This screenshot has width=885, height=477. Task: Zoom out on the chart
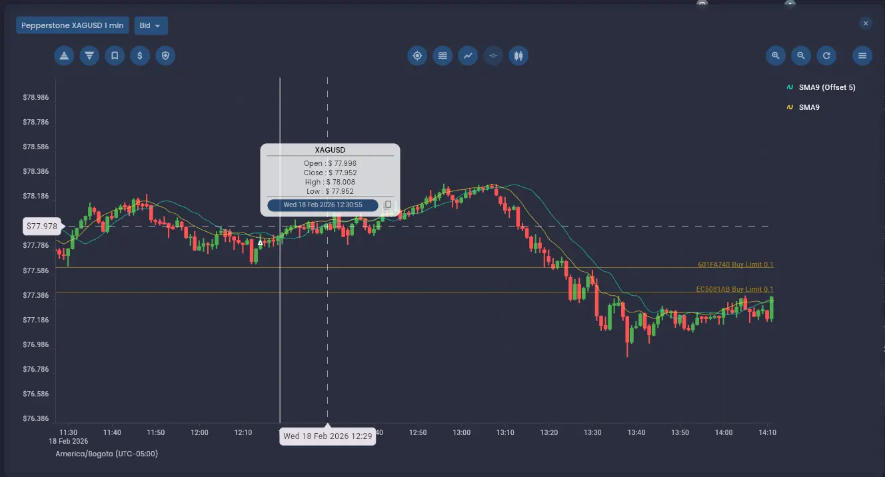click(x=801, y=56)
